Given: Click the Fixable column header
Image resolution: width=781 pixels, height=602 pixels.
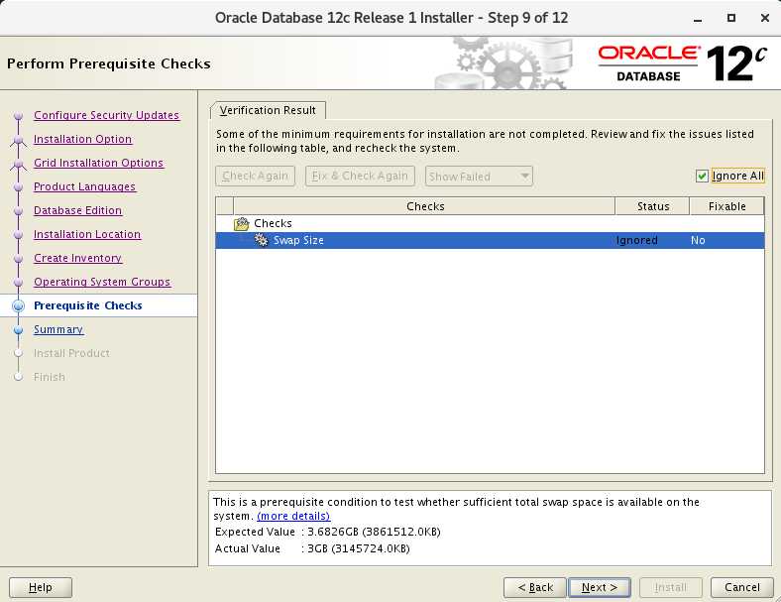Looking at the screenshot, I should (726, 206).
